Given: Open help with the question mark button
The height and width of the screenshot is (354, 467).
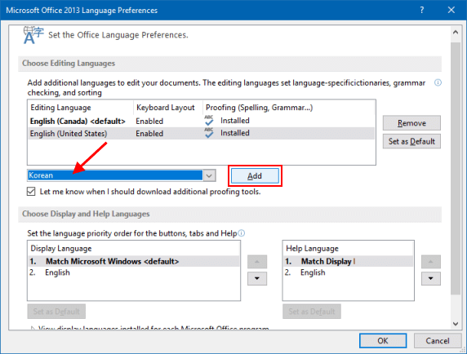Looking at the screenshot, I should [x=422, y=10].
